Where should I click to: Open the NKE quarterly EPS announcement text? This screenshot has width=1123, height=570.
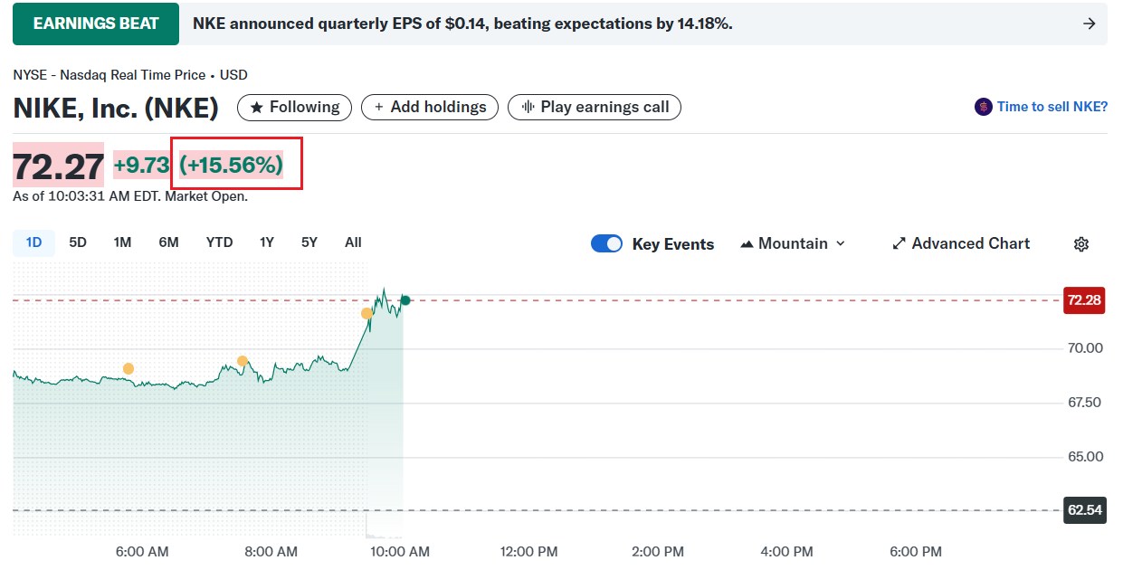(x=462, y=24)
